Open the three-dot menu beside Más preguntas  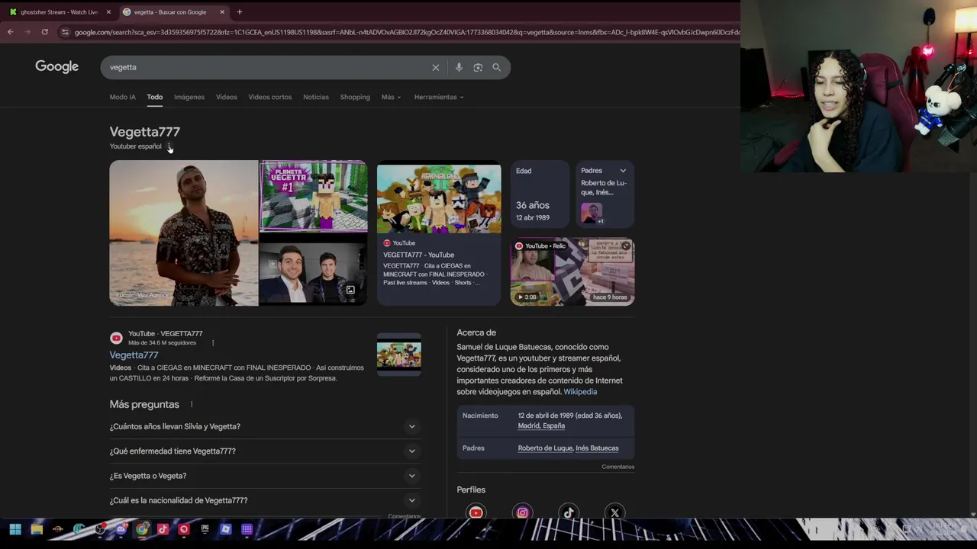click(192, 404)
